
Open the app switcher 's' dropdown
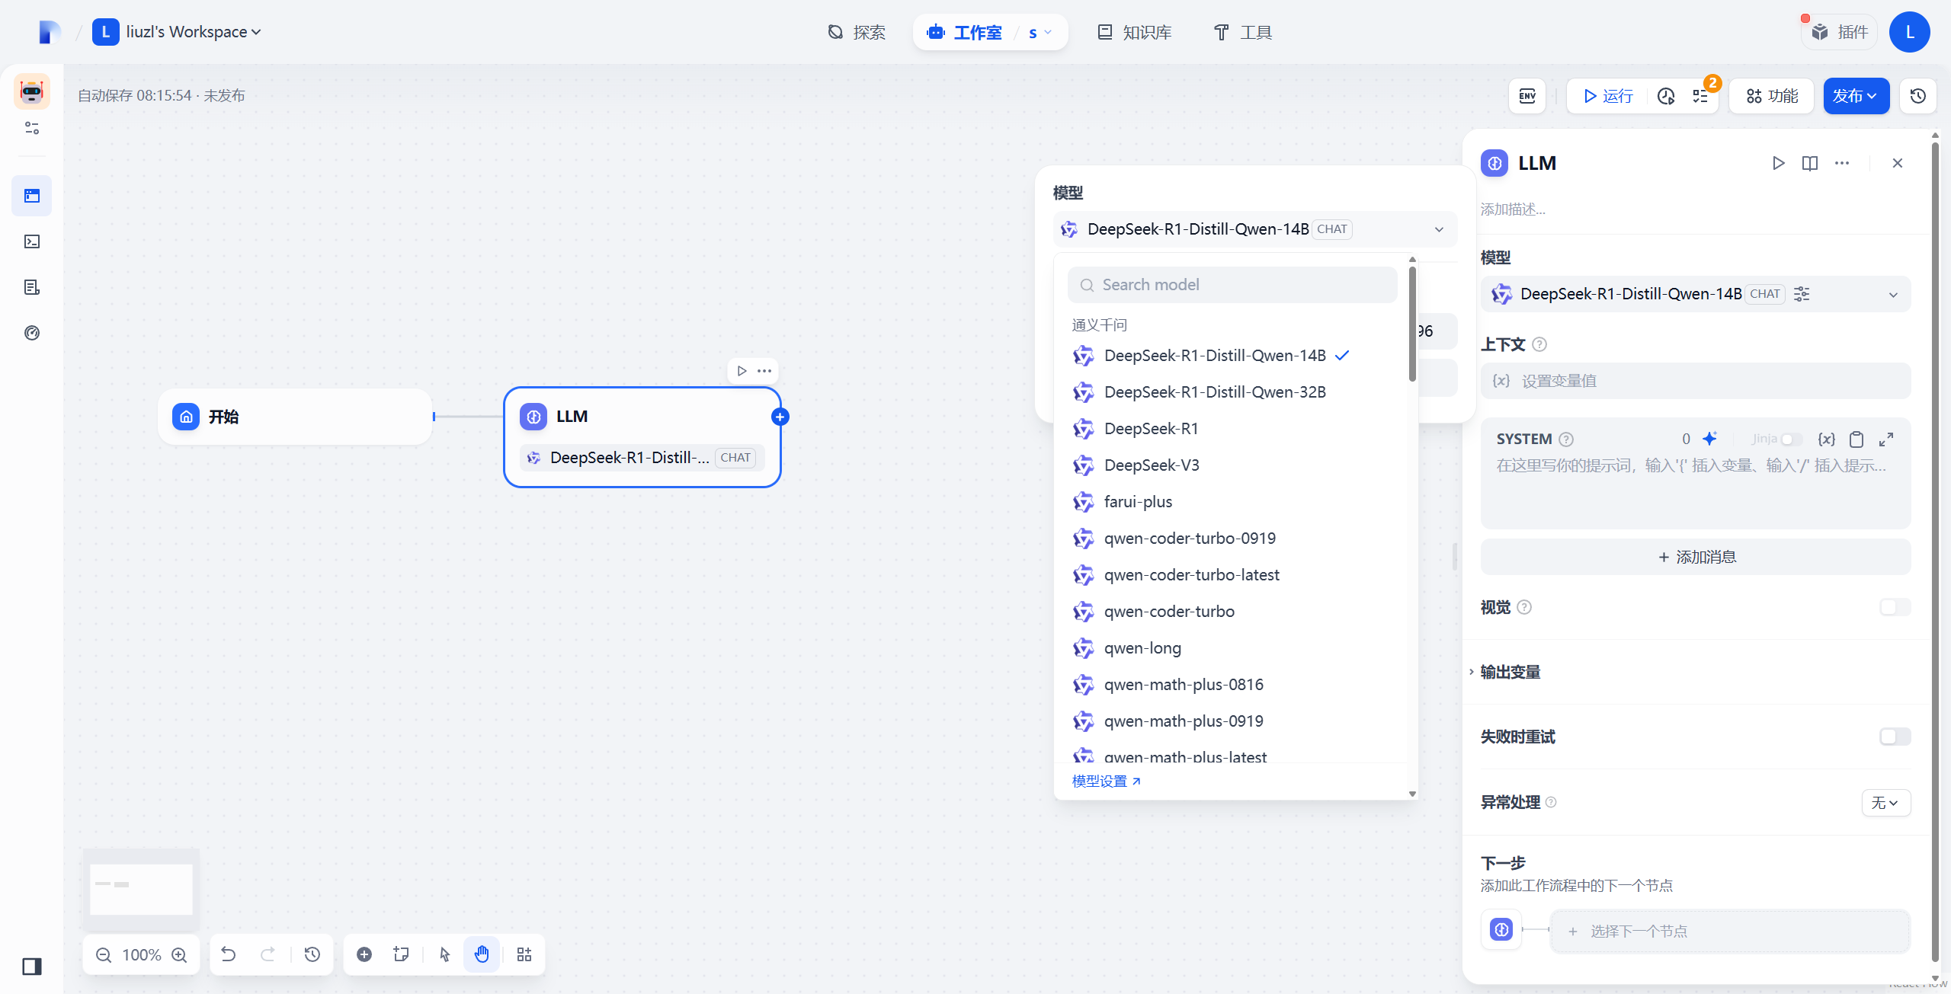[x=1040, y=33]
